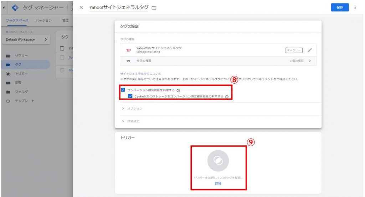This screenshot has width=365, height=197.
Task: Click the Tag Manager diamond logo
Action: 15,8
